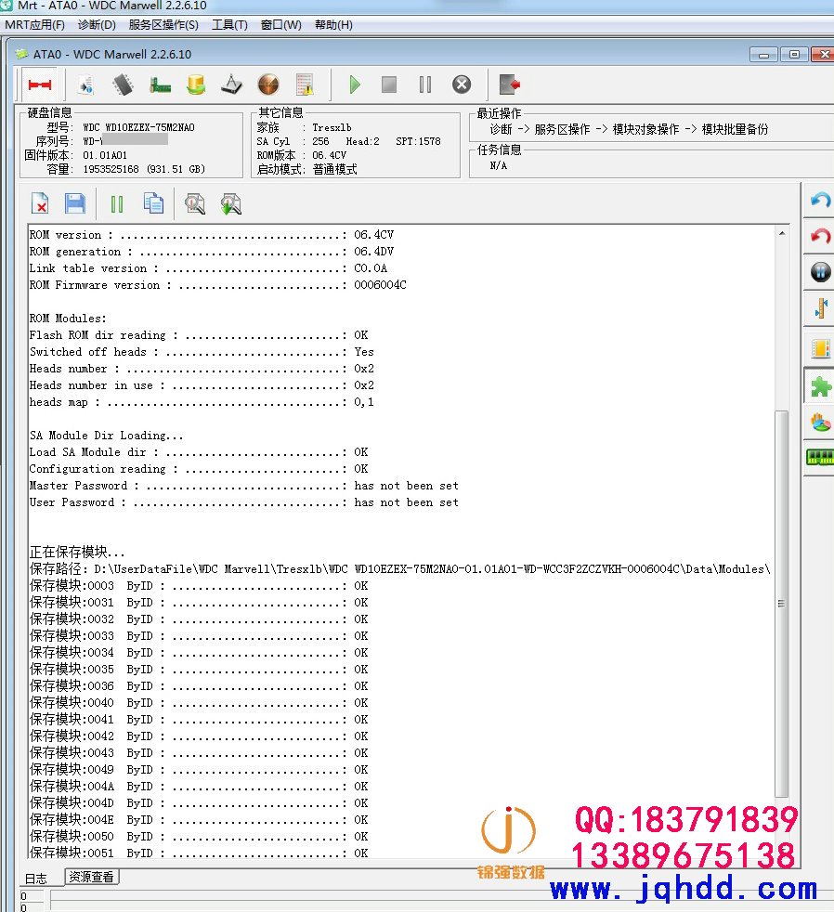Click the toolbar pause button
Image resolution: width=834 pixels, height=912 pixels.
point(425,85)
